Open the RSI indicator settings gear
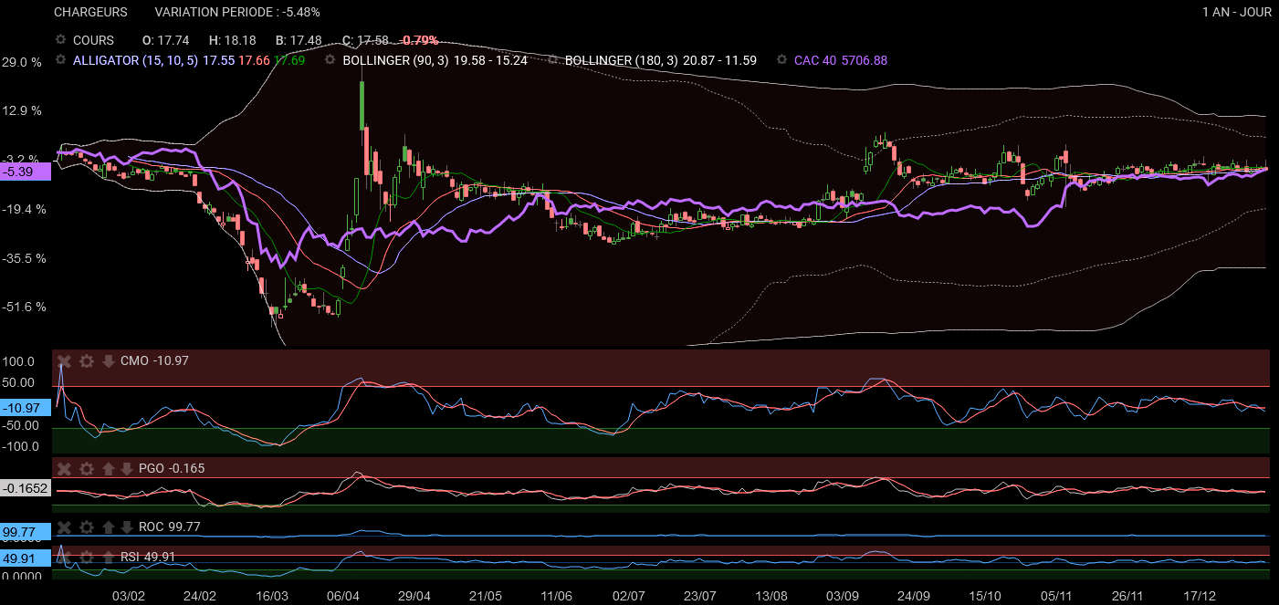 click(x=87, y=557)
